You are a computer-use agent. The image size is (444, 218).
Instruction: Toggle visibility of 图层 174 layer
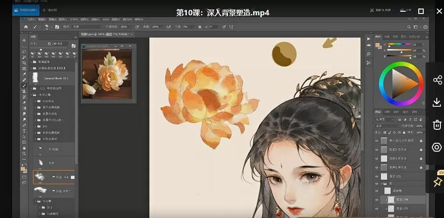click(377, 200)
